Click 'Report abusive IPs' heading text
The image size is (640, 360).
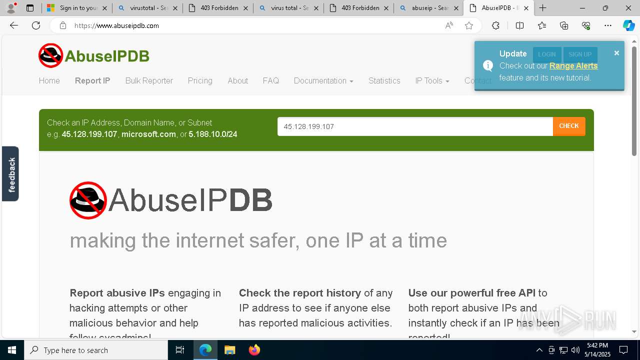(x=117, y=293)
